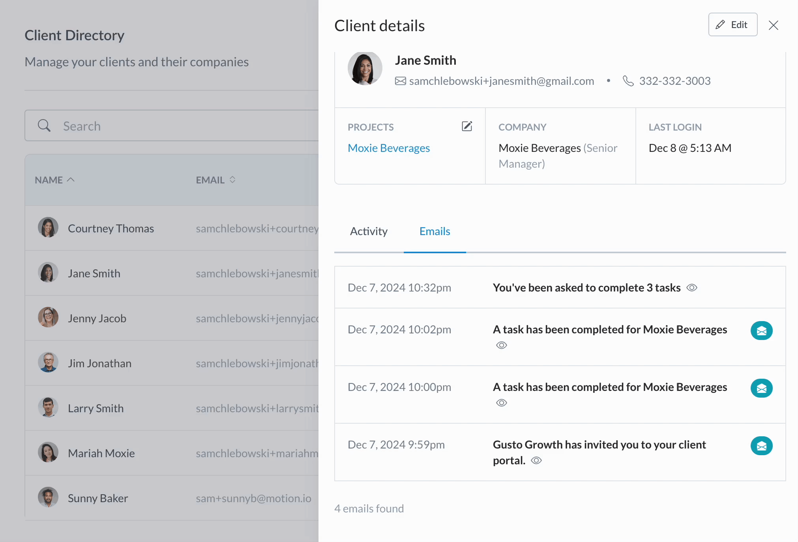Click the edit projects pencil icon
798x542 pixels.
point(467,126)
